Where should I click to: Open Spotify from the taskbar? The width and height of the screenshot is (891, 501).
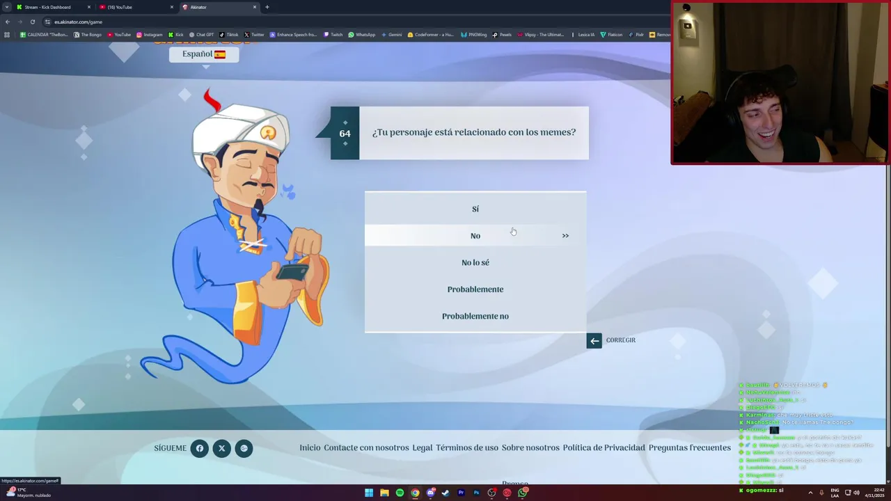400,493
